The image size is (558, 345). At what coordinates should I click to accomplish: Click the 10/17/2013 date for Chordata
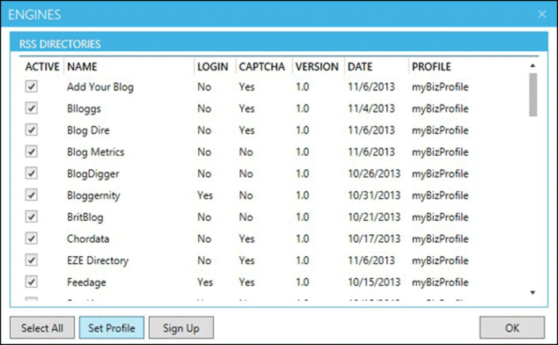click(374, 238)
